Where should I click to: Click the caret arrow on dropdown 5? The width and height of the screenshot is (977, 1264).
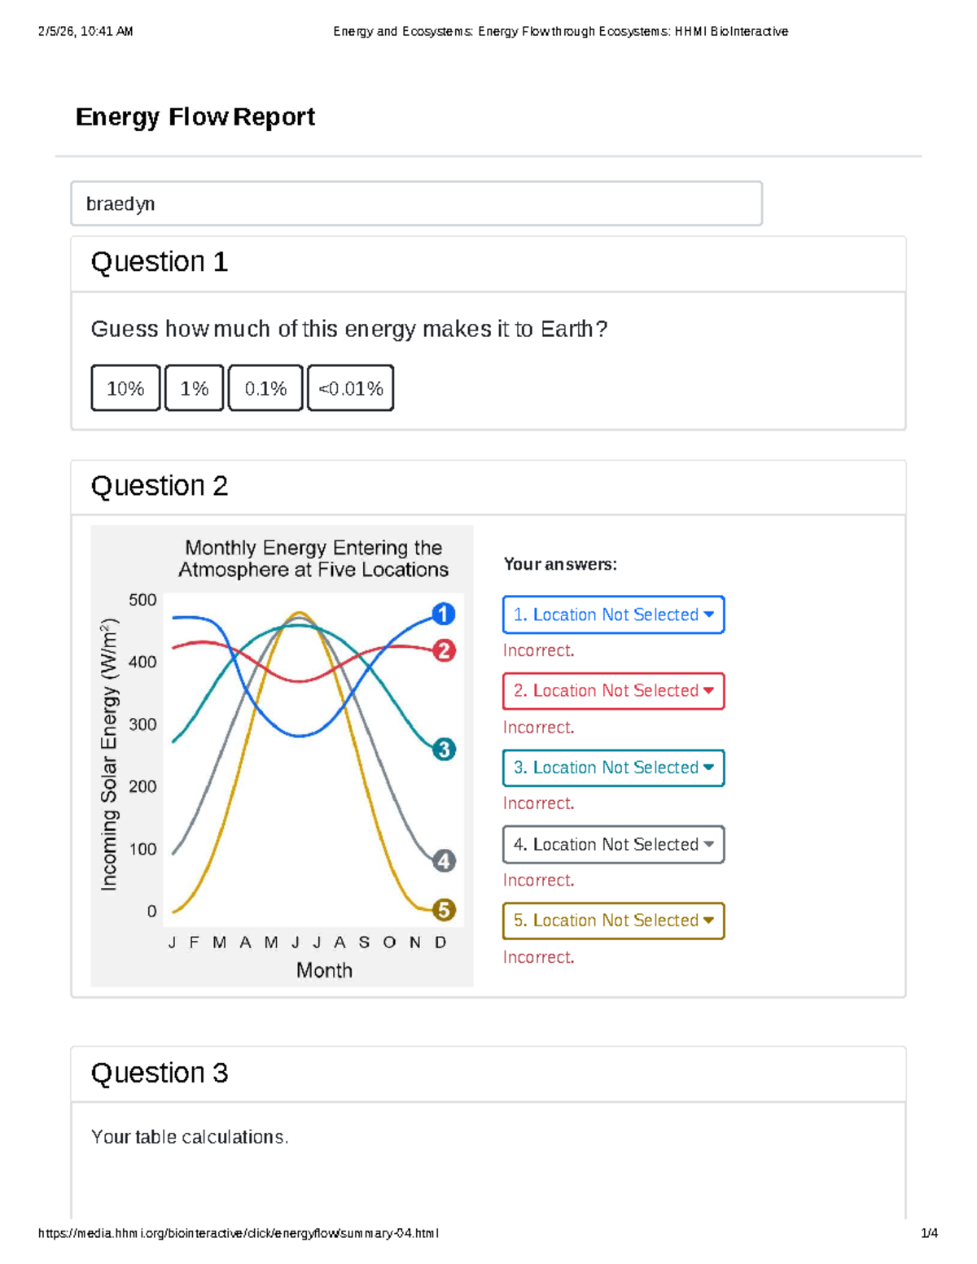tap(708, 921)
